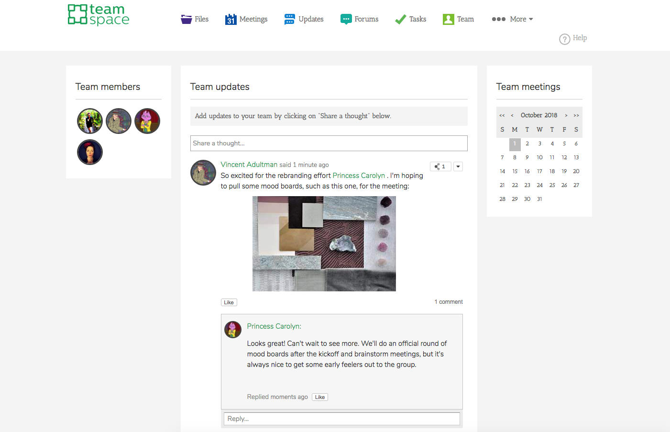Click the Tasks checkmark icon
The height and width of the screenshot is (432, 670).
pos(400,19)
